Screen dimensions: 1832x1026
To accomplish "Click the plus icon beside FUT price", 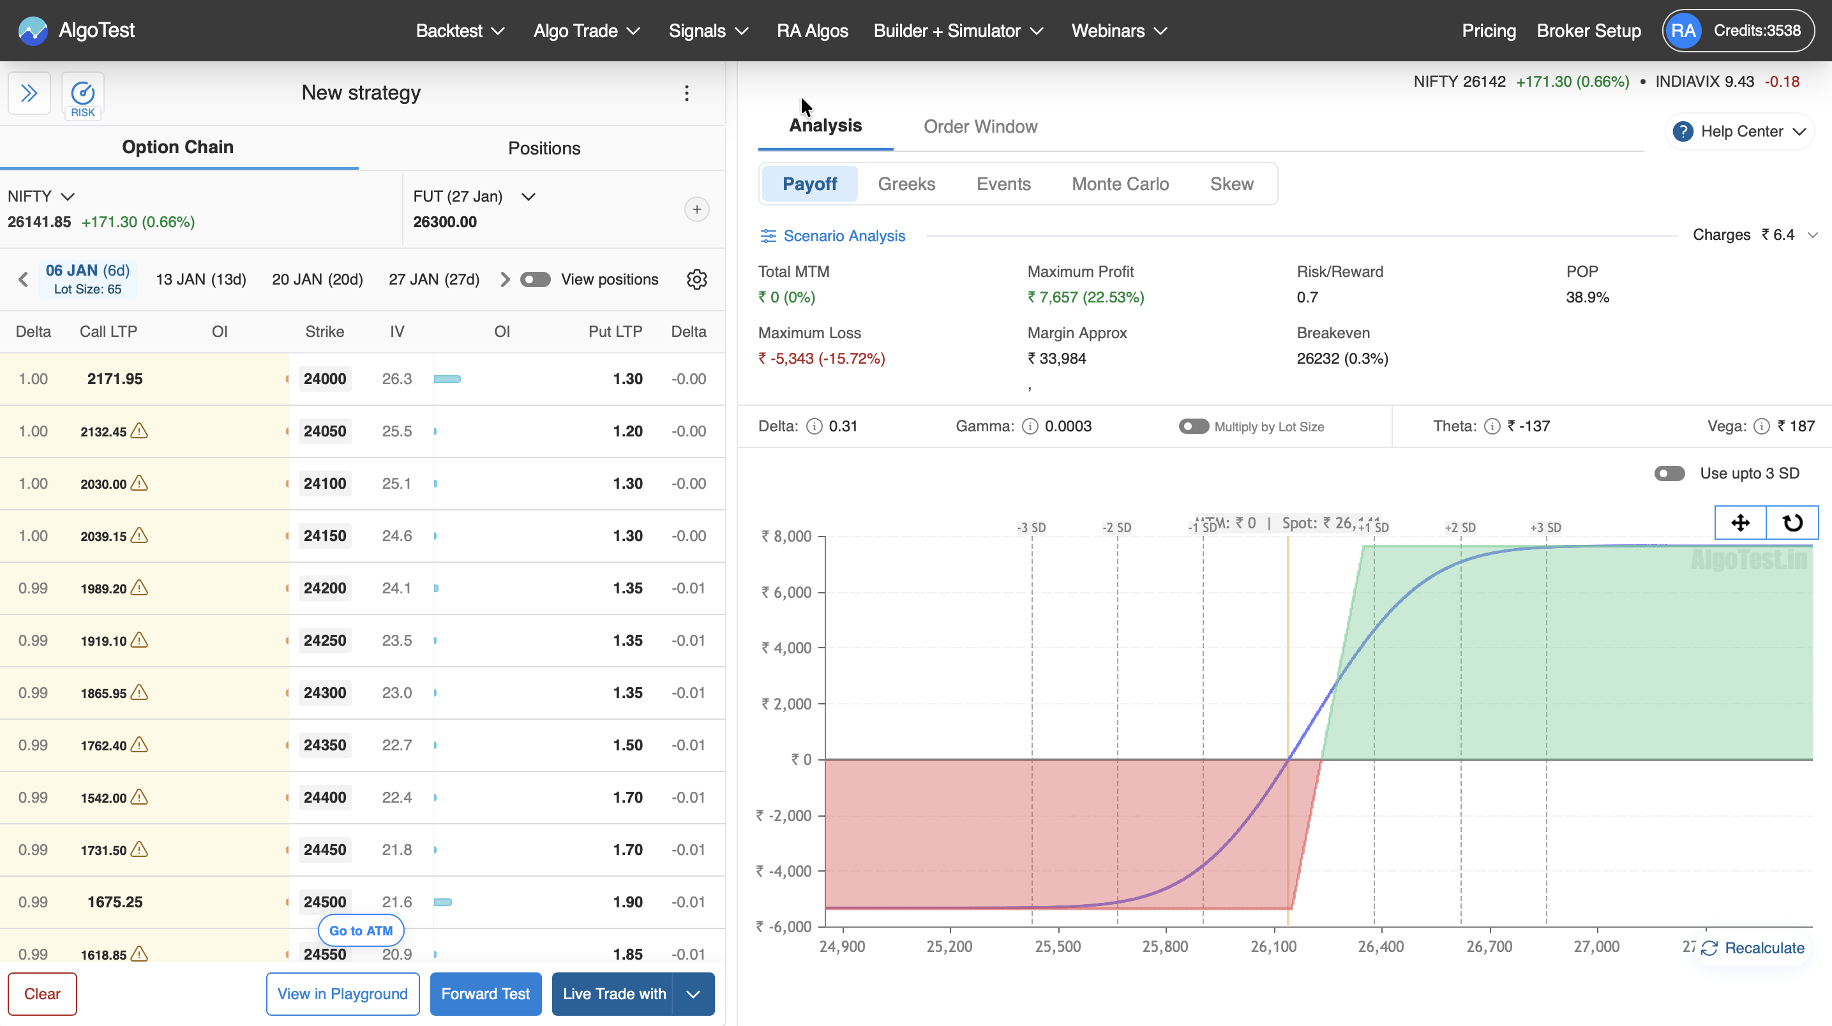I will coord(696,209).
